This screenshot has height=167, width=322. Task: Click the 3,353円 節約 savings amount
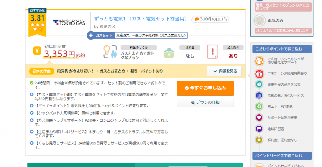click(64, 54)
